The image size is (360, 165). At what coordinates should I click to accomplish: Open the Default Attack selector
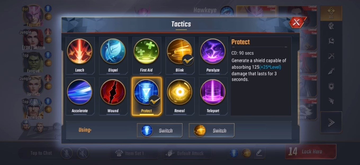[187, 153]
